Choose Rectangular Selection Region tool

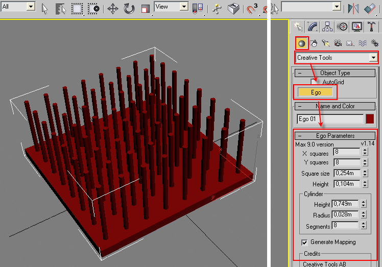[x=77, y=9]
